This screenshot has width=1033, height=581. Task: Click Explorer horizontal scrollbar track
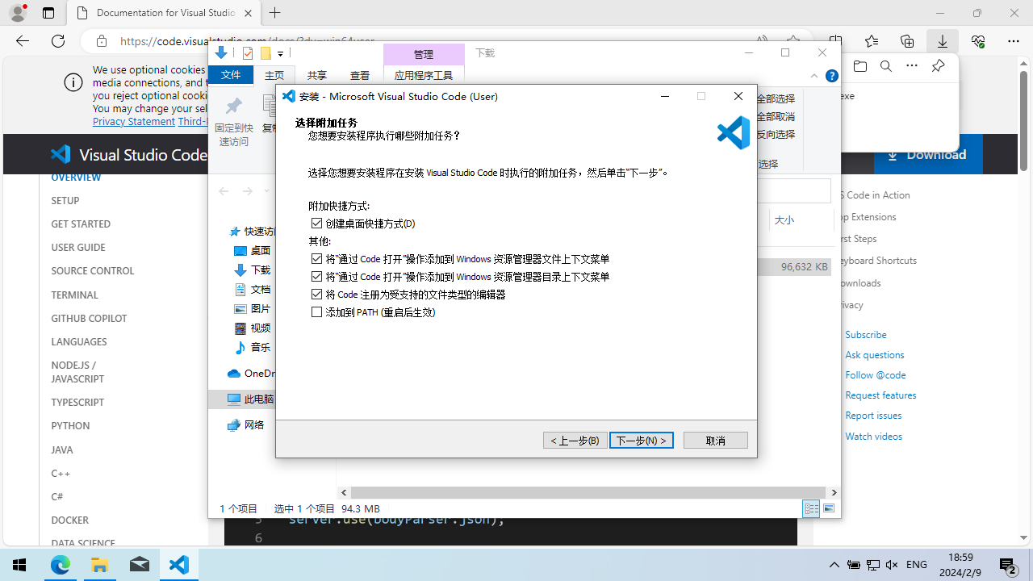(588, 492)
